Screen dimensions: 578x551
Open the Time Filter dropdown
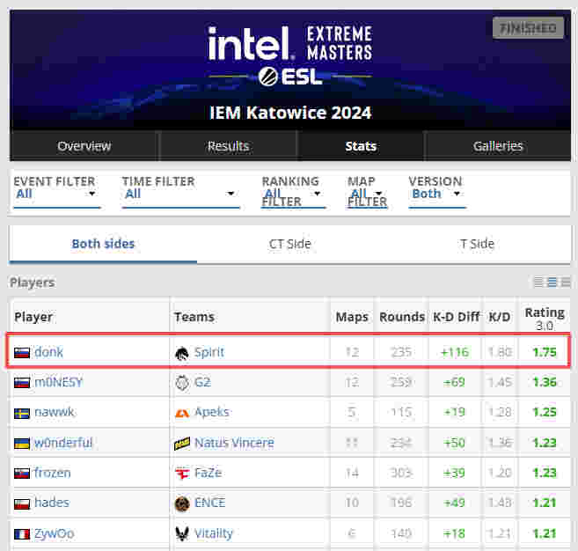180,194
